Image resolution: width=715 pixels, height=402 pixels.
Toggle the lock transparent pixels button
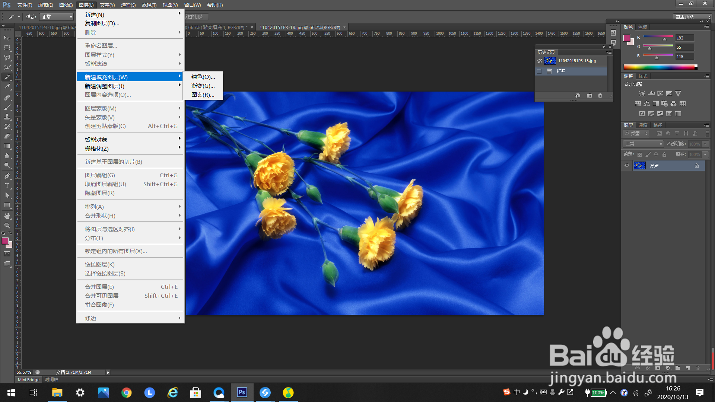point(639,154)
